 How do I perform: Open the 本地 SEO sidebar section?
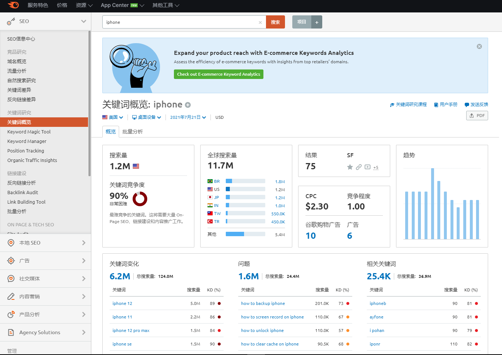45,243
